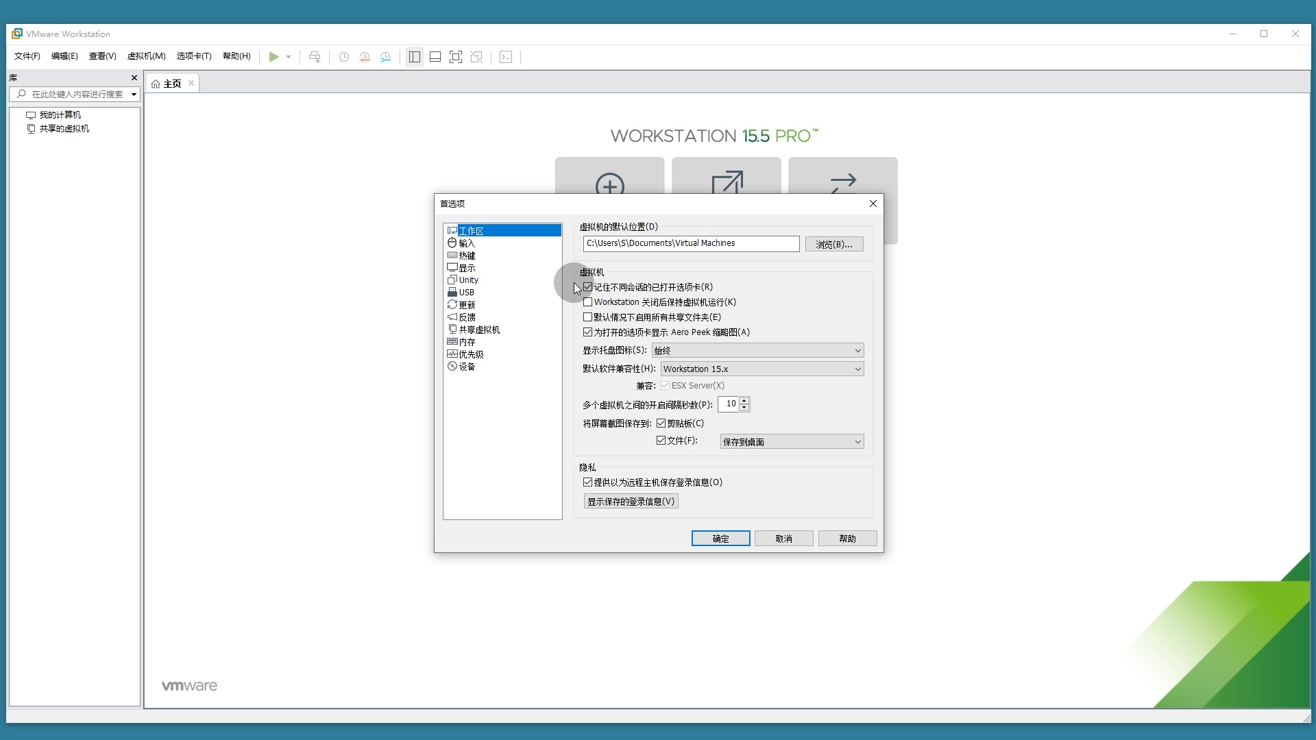Click the send Ctrl+Alt+Del toolbar icon
Image resolution: width=1316 pixels, height=740 pixels.
click(x=315, y=57)
